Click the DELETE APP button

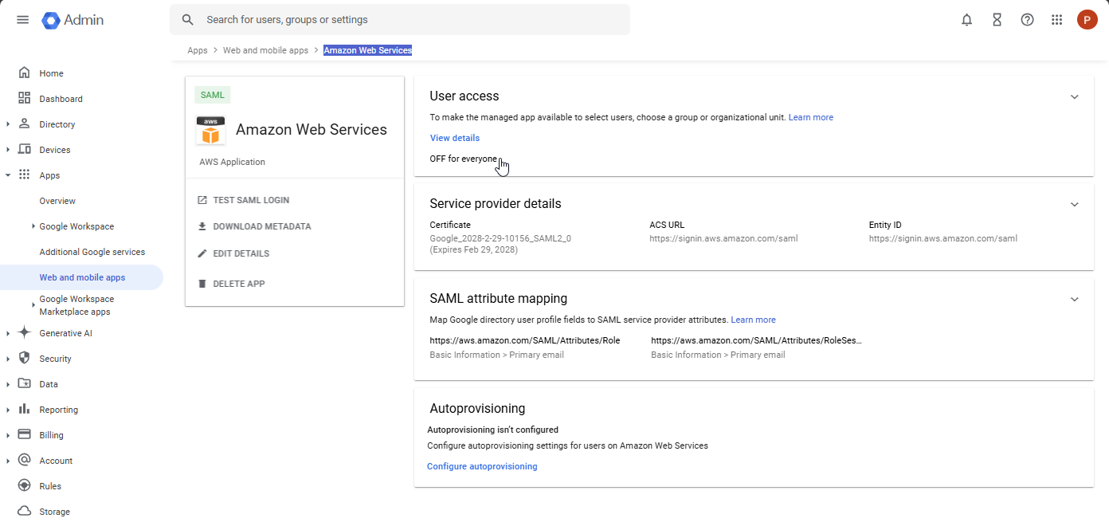coord(231,284)
